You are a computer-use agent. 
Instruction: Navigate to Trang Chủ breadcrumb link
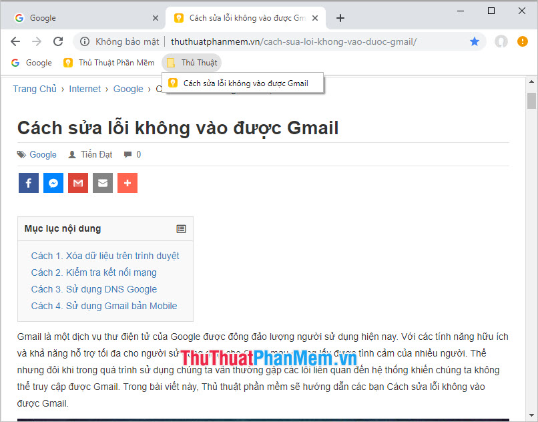click(x=35, y=88)
